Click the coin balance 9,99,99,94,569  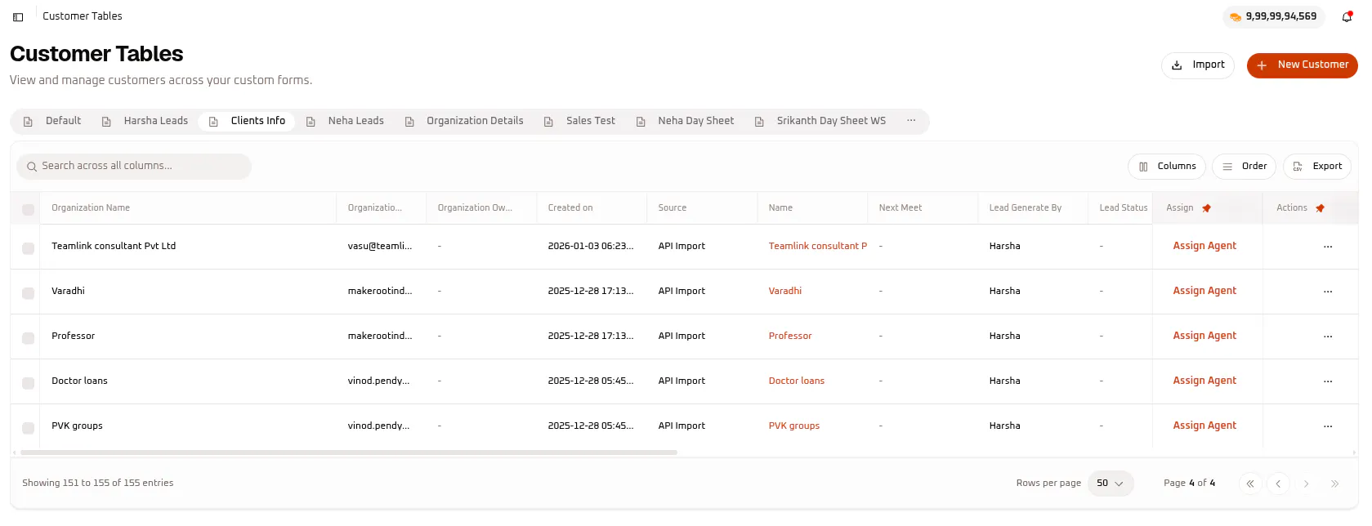(1274, 16)
